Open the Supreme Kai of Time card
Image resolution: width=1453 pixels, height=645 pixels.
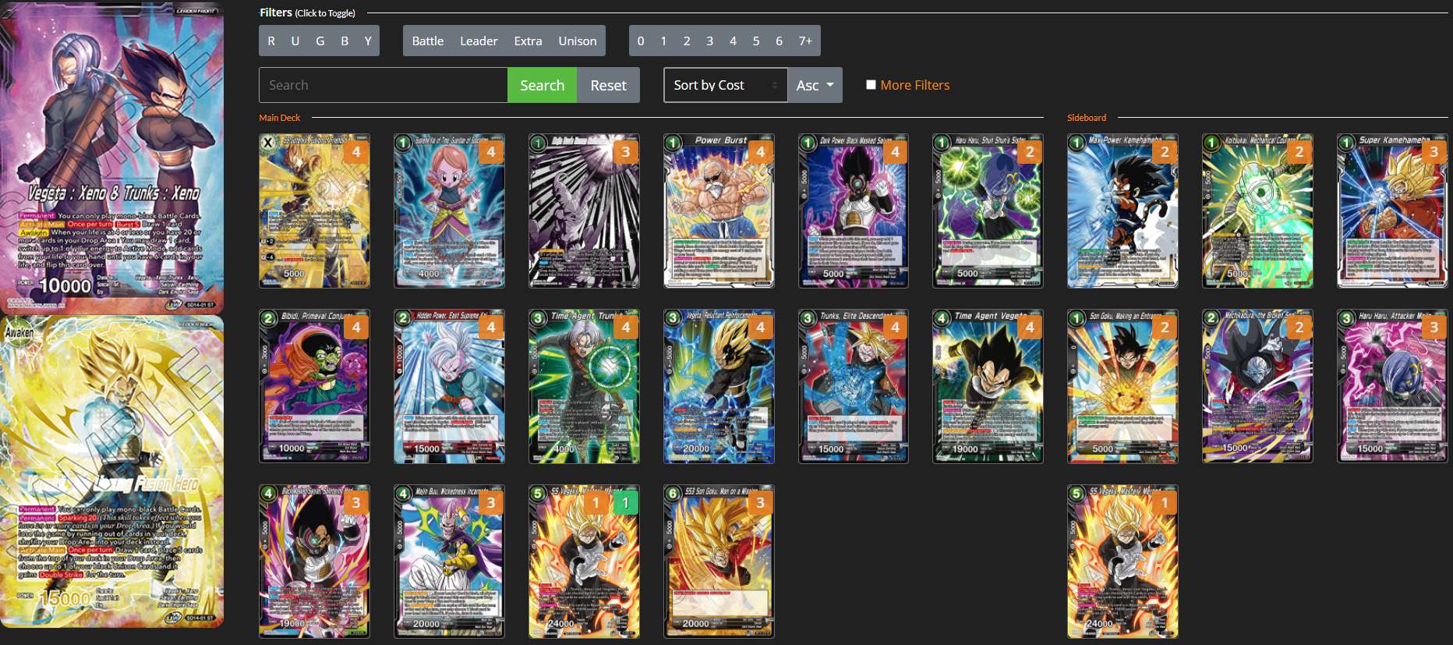[449, 211]
